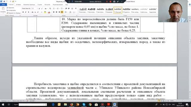Apply the Обычный style
The height and width of the screenshot is (107, 191).
pos(118,10)
